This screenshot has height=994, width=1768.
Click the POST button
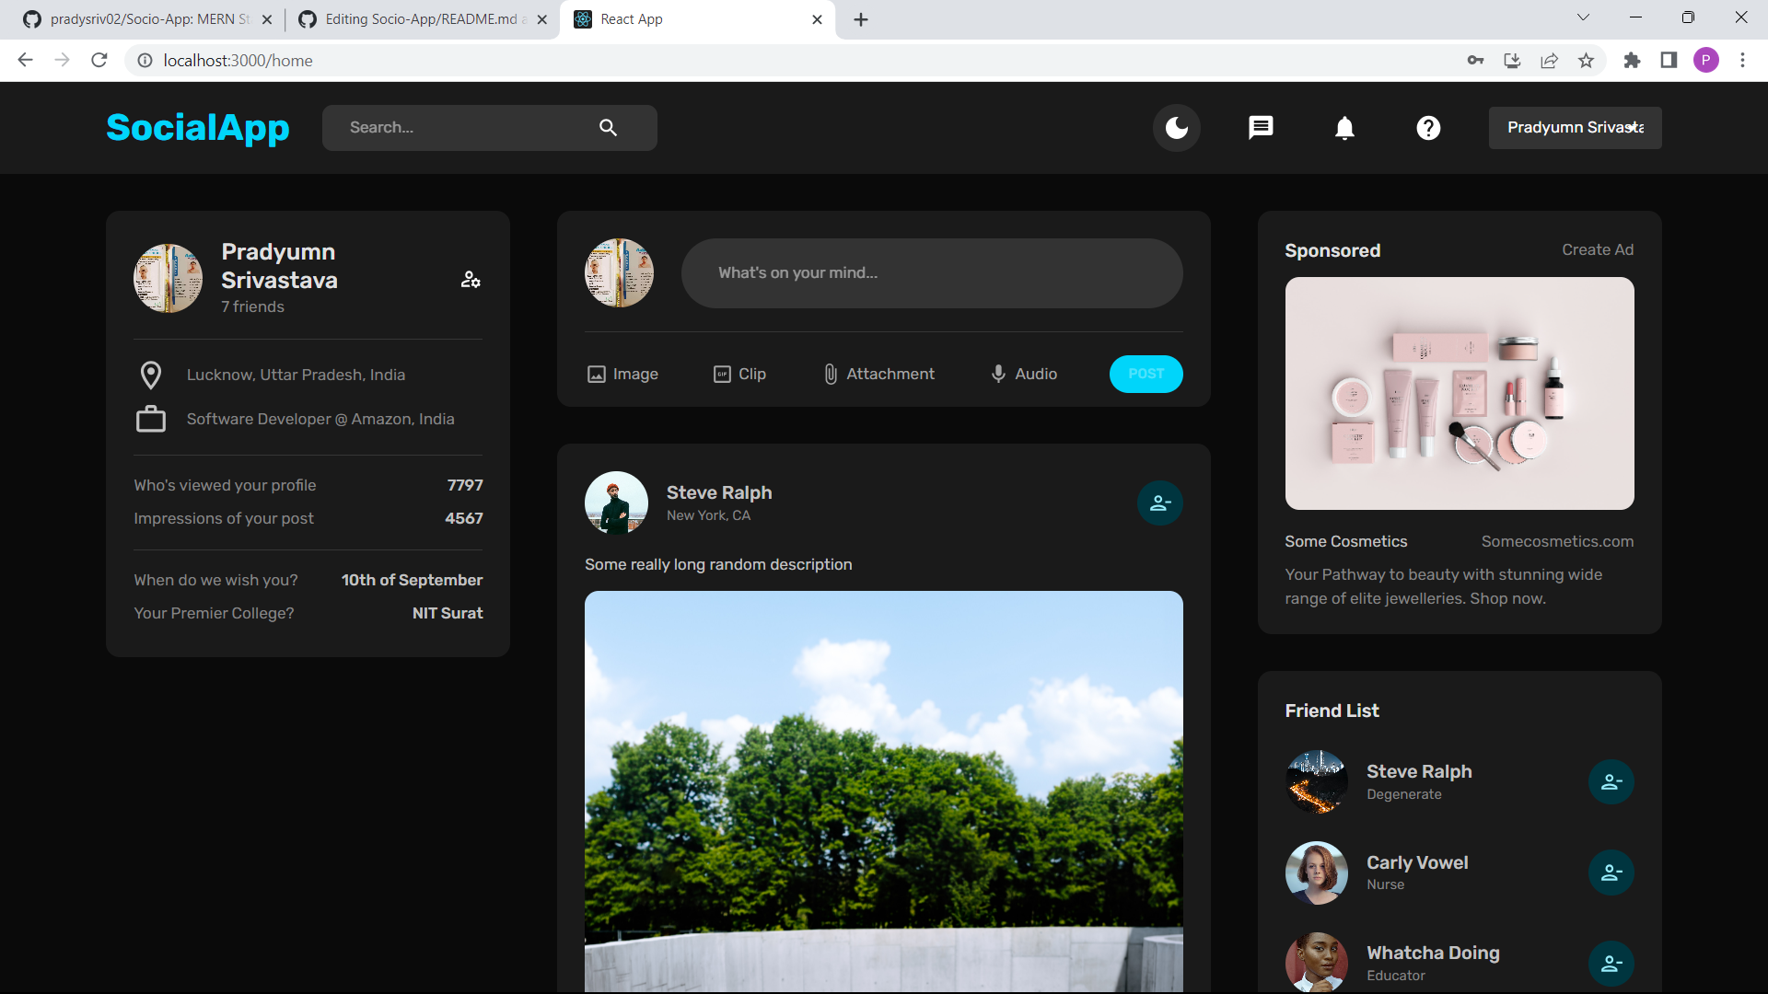[x=1146, y=374]
